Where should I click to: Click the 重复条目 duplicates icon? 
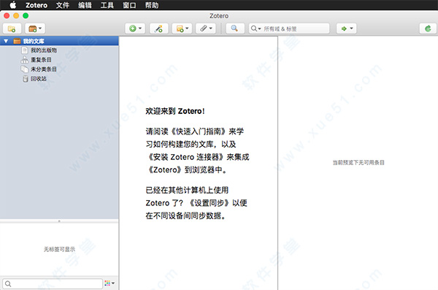click(25, 60)
